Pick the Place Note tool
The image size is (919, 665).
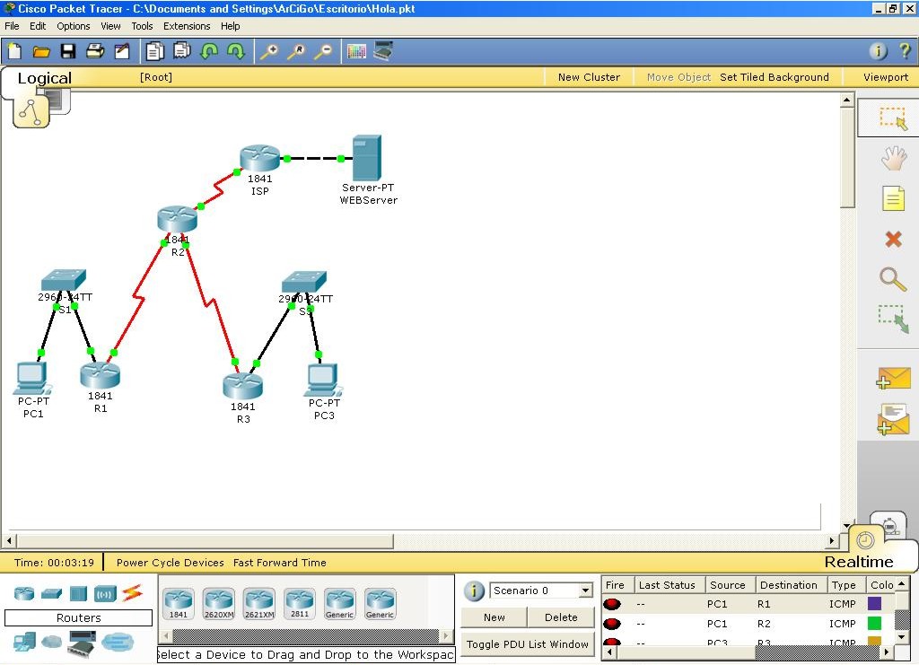tap(893, 198)
